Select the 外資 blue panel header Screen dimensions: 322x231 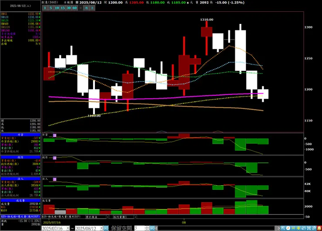click(x=20, y=135)
